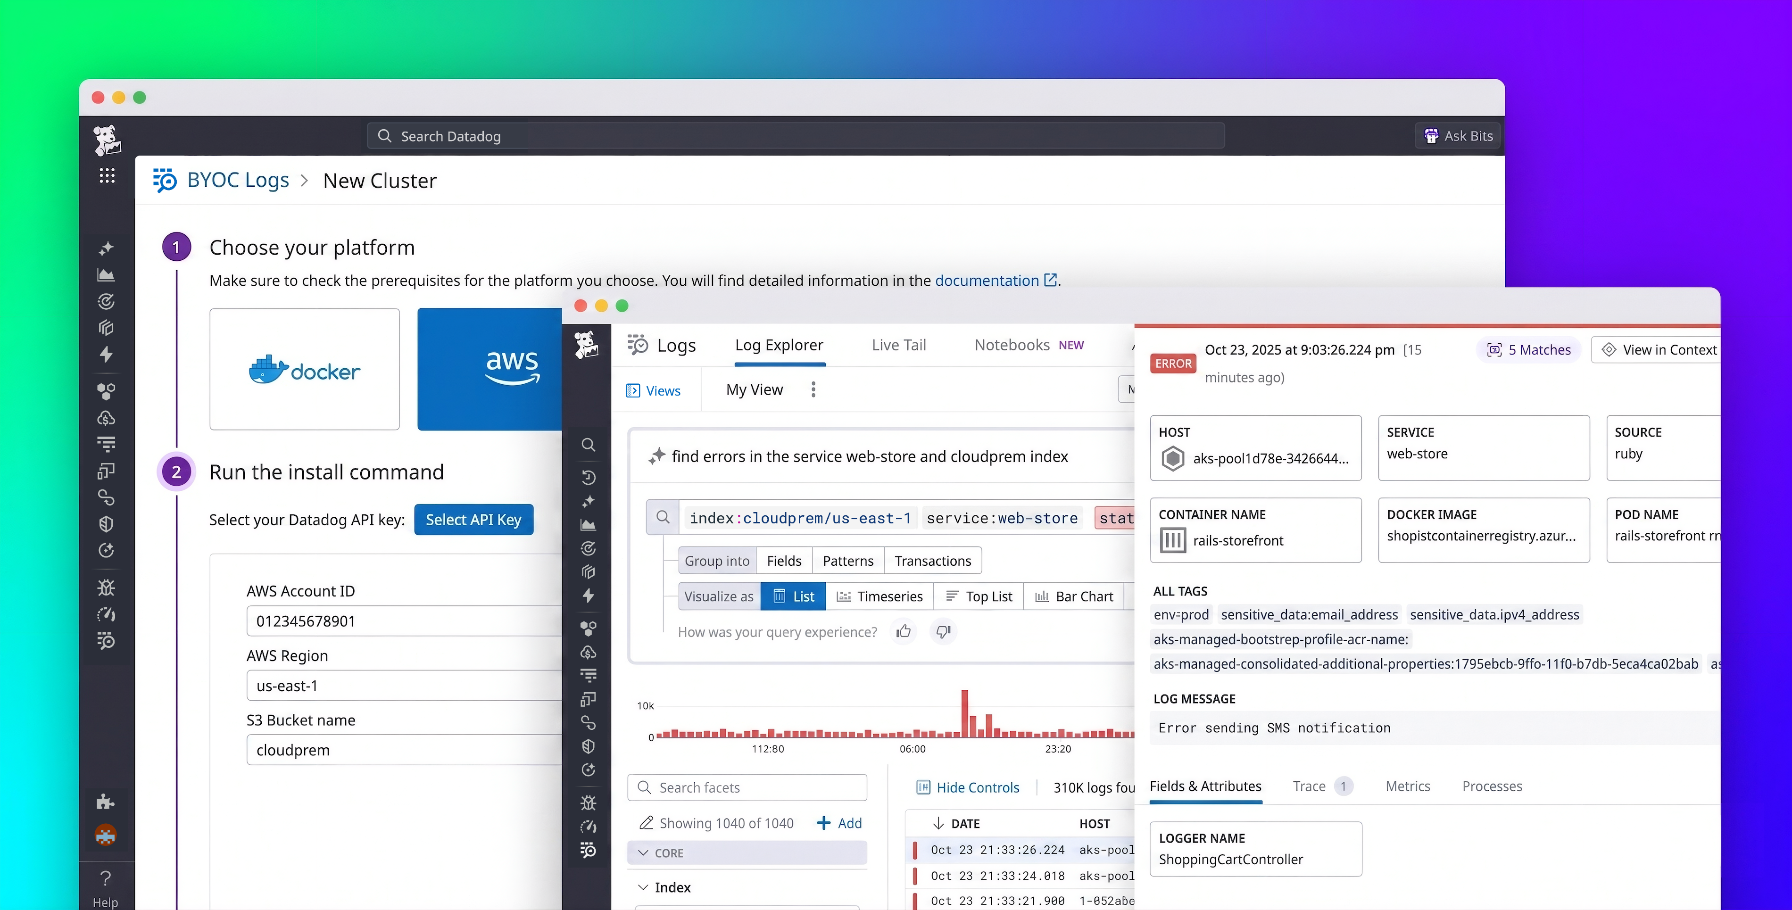Open Cloud Cost Management cloud-dollar icon
Viewport: 1792px width, 910px height.
click(106, 417)
